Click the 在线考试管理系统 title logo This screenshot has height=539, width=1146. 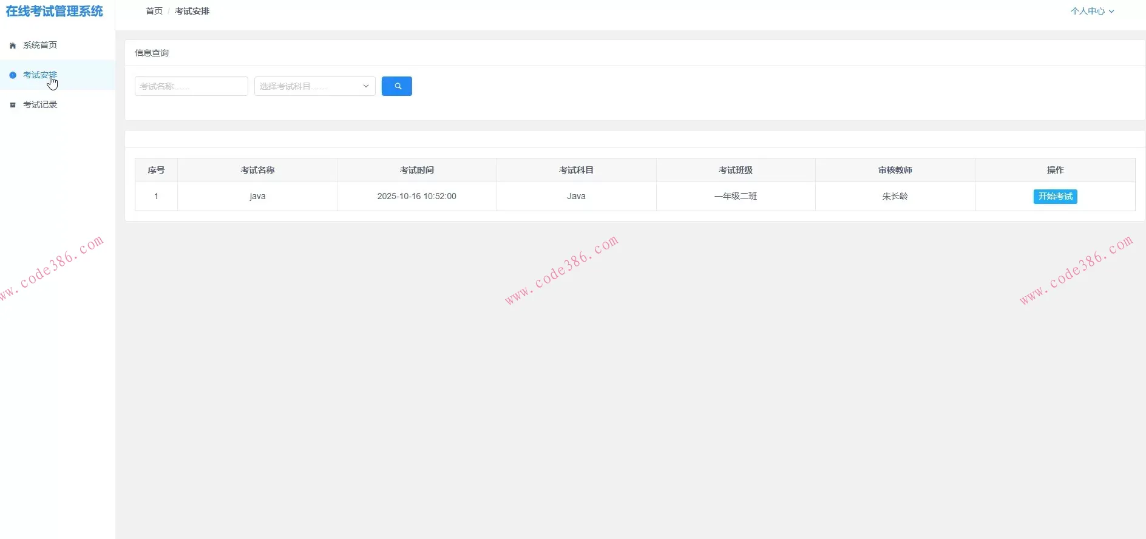(55, 12)
